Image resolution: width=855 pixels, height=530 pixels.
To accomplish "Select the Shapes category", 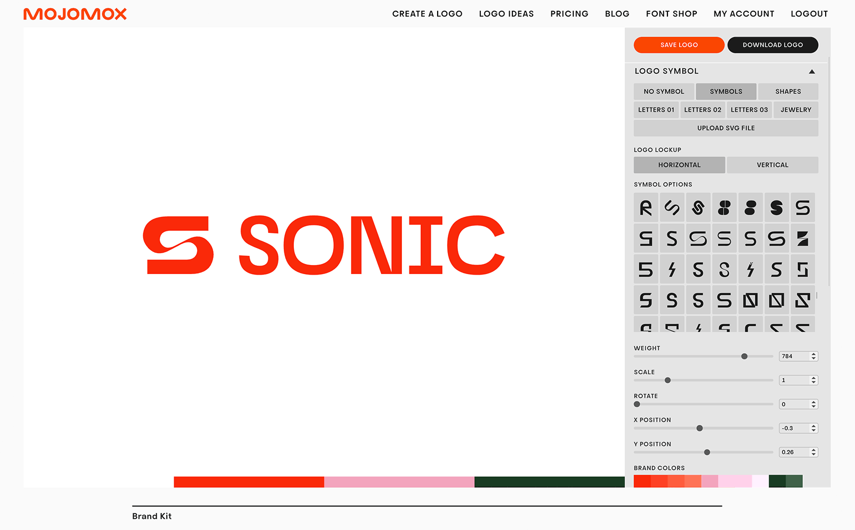I will pos(788,91).
